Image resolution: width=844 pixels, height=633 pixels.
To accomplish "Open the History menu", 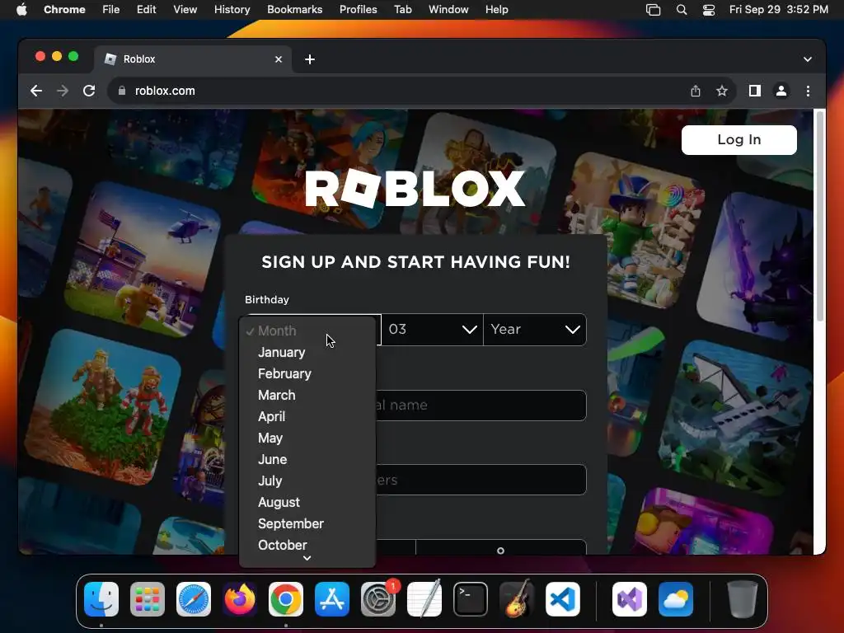I will tap(232, 10).
